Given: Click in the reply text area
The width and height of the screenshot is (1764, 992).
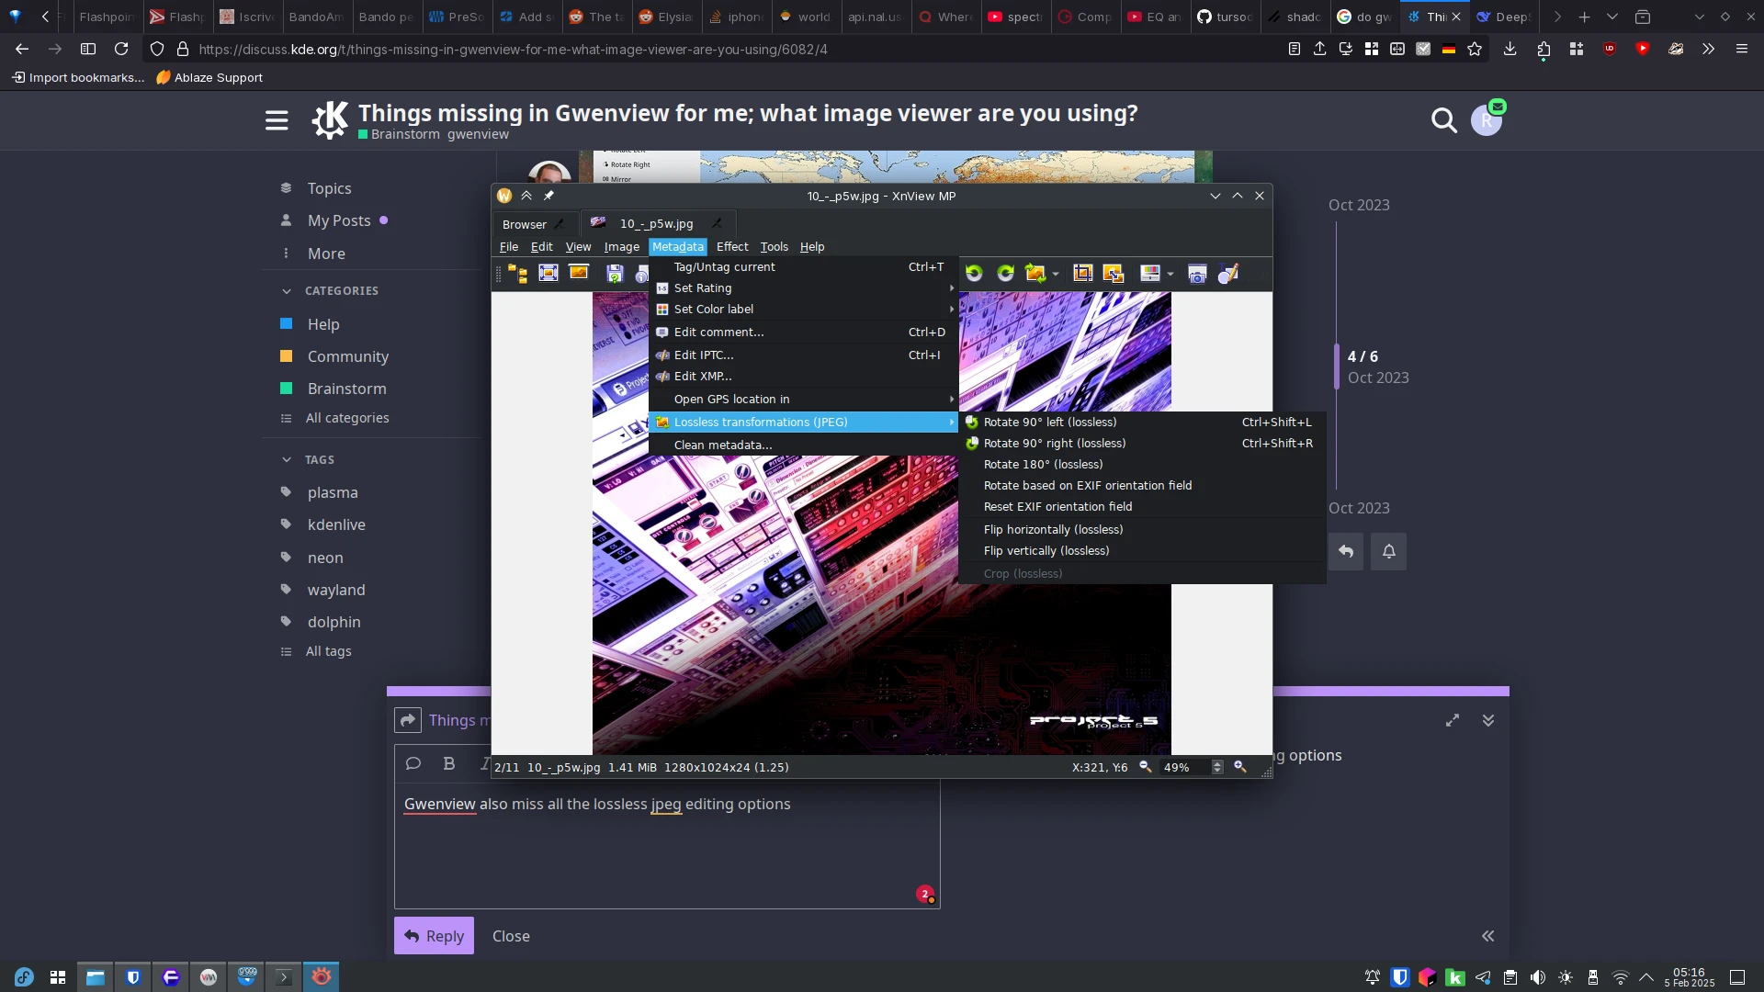Looking at the screenshot, I should coord(667,845).
